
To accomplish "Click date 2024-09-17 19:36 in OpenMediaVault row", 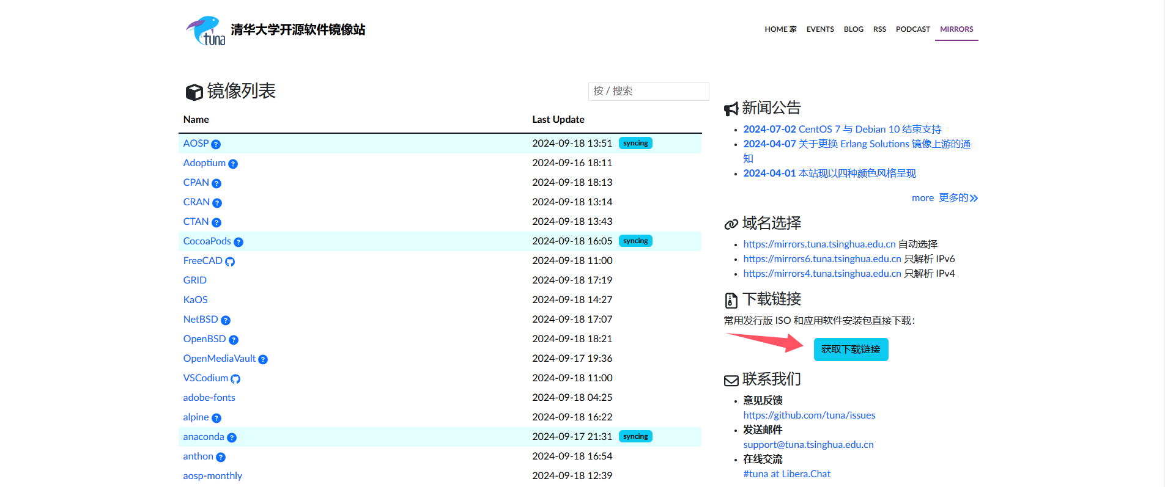I will (x=572, y=358).
